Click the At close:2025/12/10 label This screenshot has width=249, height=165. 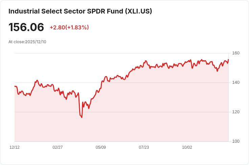(x=27, y=42)
